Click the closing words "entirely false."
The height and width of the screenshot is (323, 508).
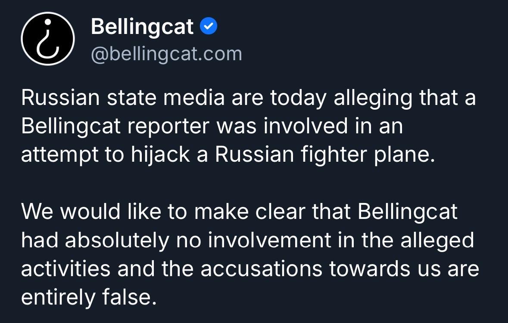(88, 298)
